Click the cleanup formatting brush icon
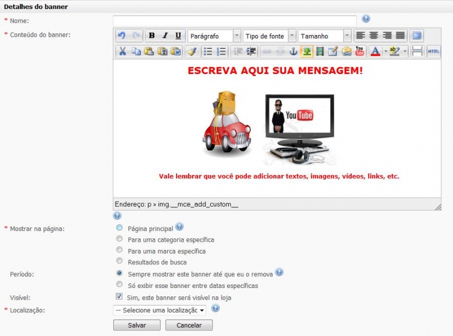Screen dimensions: 453x336 click(x=191, y=51)
